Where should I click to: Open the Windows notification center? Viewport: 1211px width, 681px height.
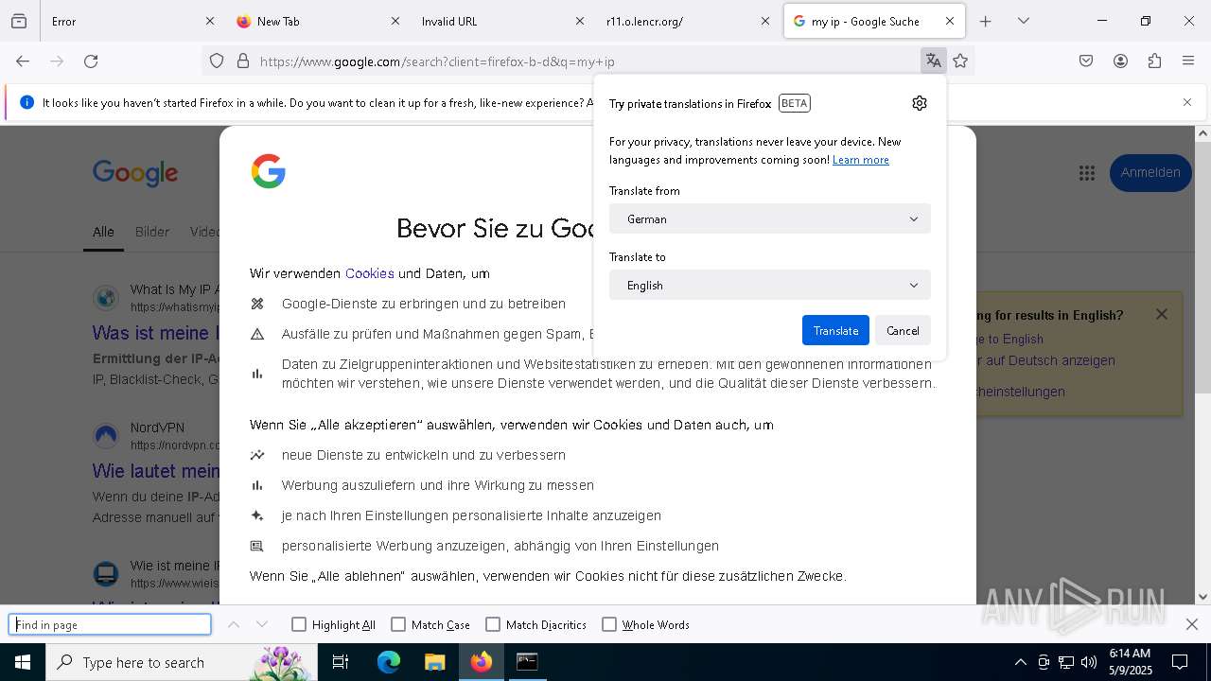click(1180, 662)
